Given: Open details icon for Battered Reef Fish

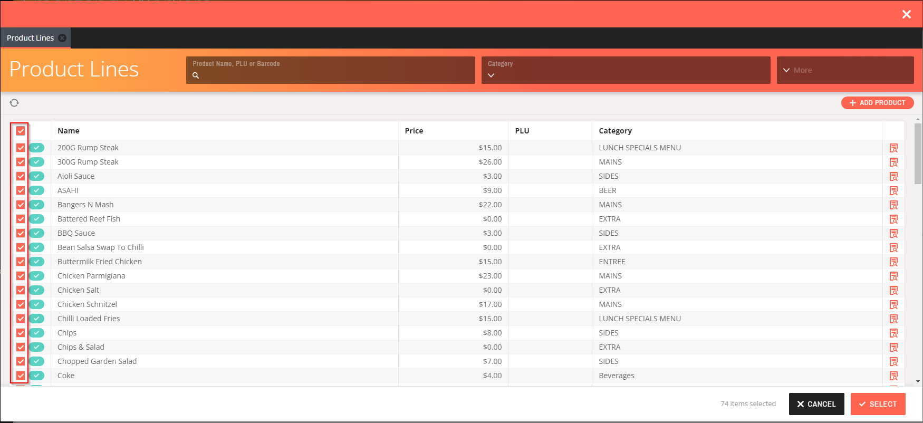Looking at the screenshot, I should point(893,219).
